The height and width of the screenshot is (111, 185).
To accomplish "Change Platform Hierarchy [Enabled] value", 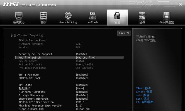I will [x=82, y=92].
